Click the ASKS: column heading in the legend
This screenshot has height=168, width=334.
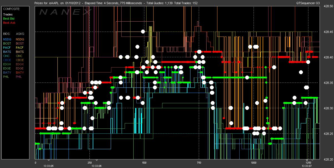click(x=20, y=33)
